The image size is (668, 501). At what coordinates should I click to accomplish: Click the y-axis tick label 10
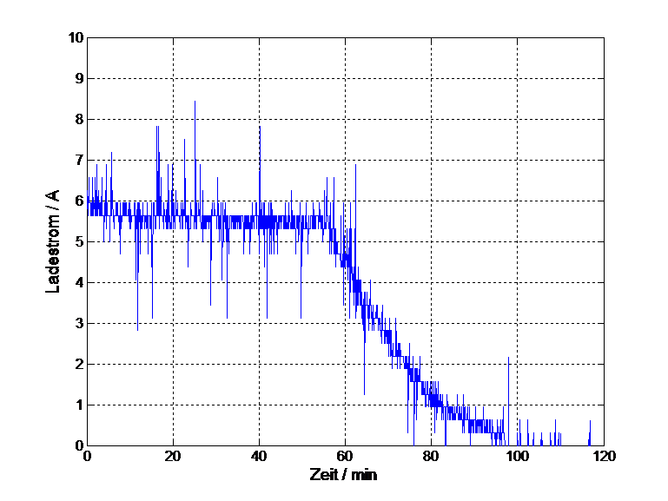click(76, 38)
